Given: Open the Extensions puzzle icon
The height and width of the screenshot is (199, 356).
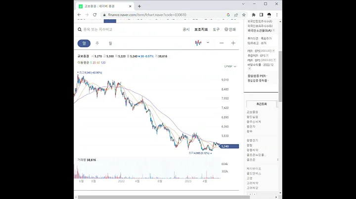Looking at the screenshot, I should (254, 15).
